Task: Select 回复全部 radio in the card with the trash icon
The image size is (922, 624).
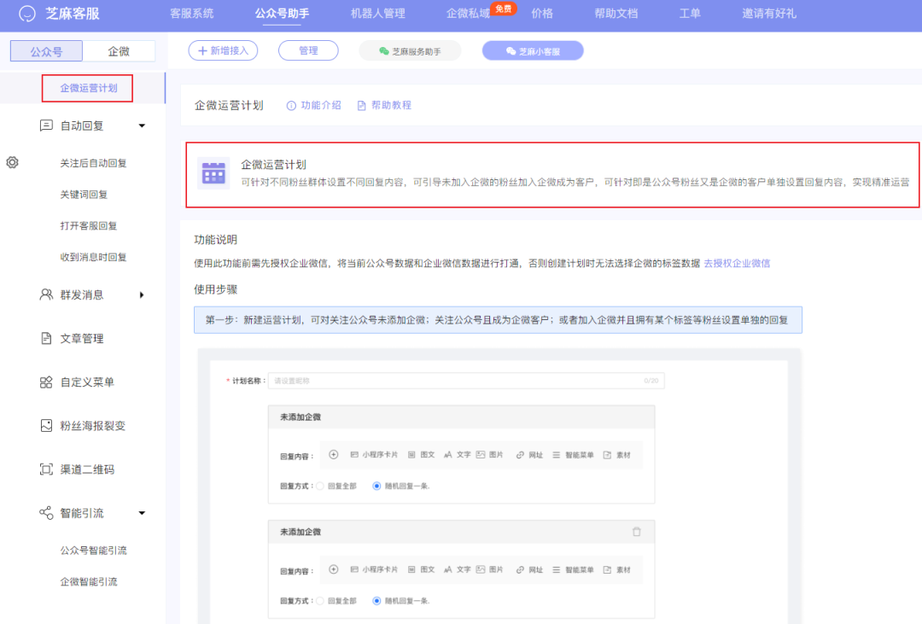Action: click(320, 600)
